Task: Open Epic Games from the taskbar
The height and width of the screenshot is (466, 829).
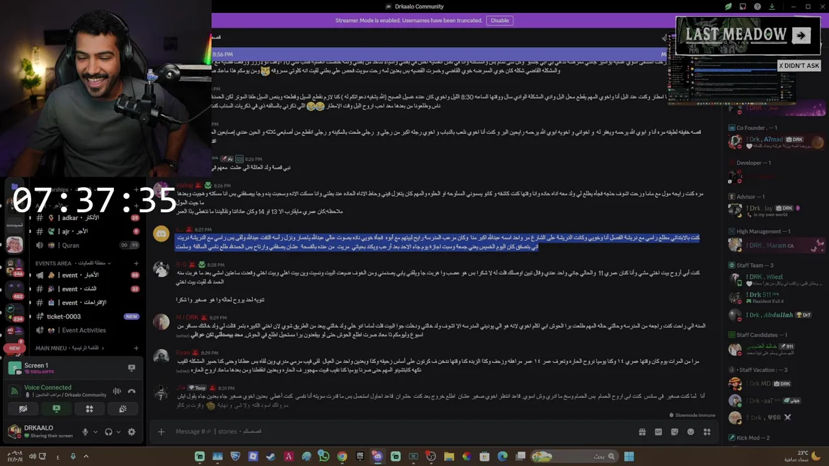Action: click(360, 456)
